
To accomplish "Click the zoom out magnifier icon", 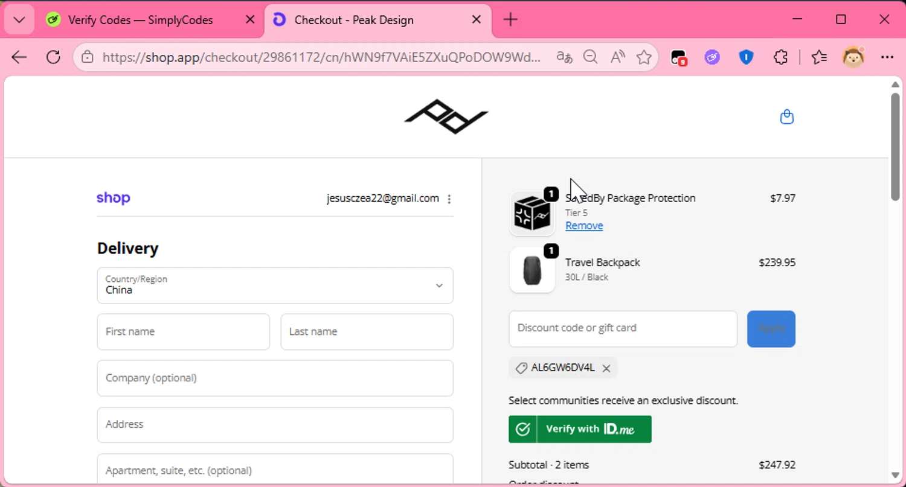I will click(x=590, y=57).
